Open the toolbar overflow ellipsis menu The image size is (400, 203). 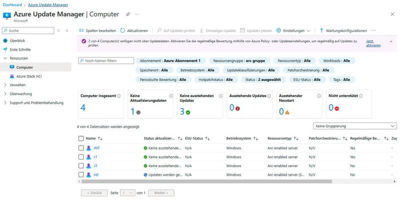[x=373, y=30]
